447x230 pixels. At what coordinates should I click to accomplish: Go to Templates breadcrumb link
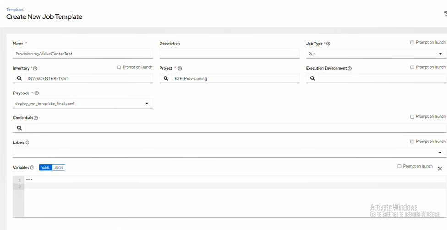click(x=15, y=10)
